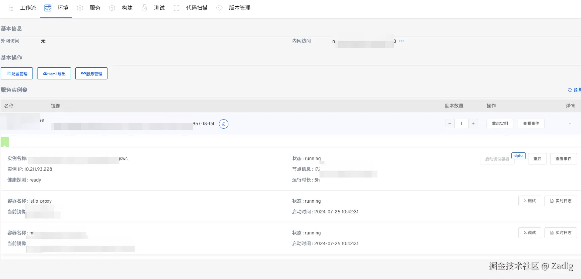Click the green bookmark instance marker

5,142
